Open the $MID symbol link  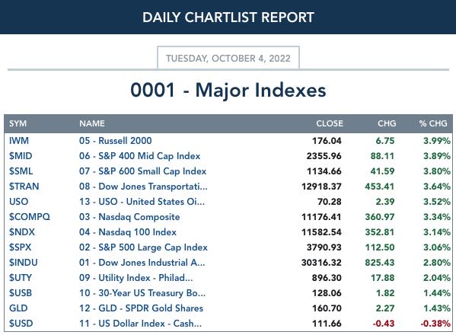pos(21,156)
